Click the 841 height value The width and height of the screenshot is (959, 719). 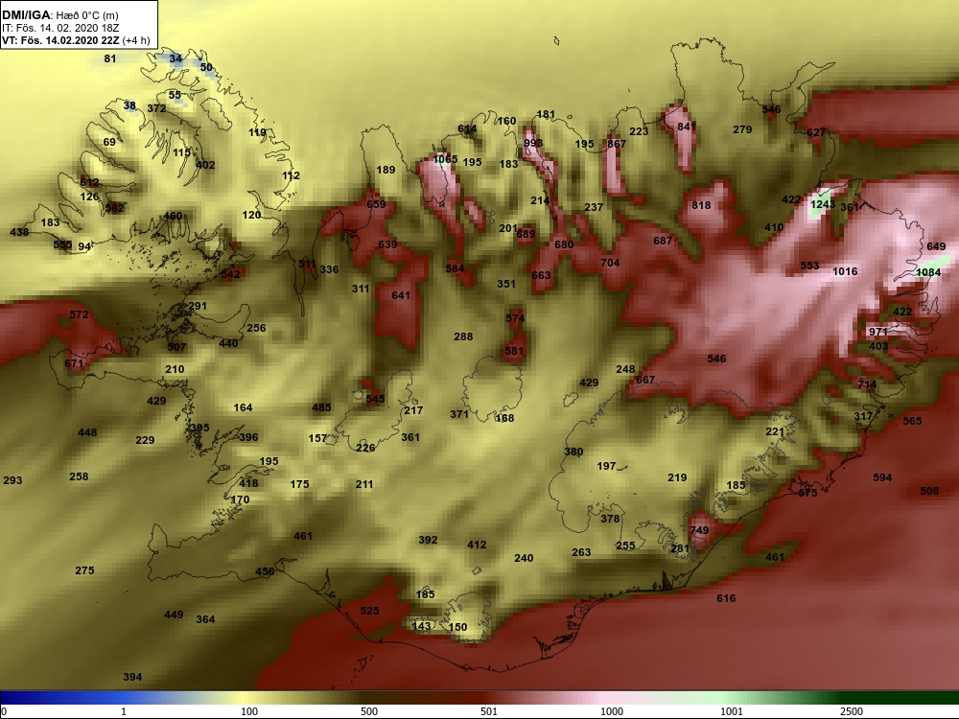(687, 127)
